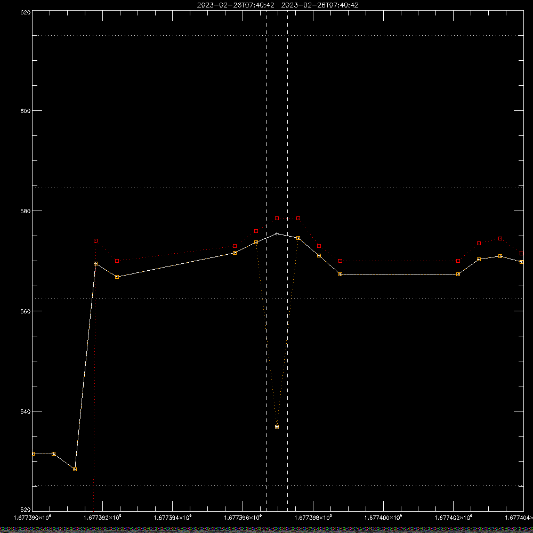Select the 620 y-axis label
The width and height of the screenshot is (533, 533).
tap(26, 12)
